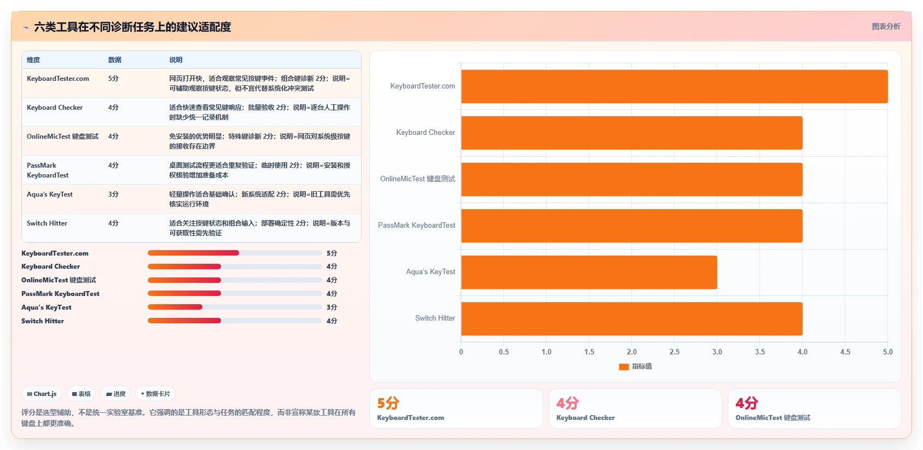Click OnlineMicTest 键盘测试 in the table
The height and width of the screenshot is (450, 923).
[x=63, y=137]
